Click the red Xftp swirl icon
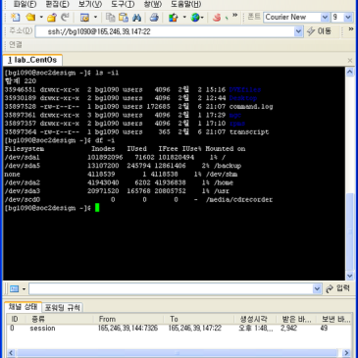 [217, 17]
